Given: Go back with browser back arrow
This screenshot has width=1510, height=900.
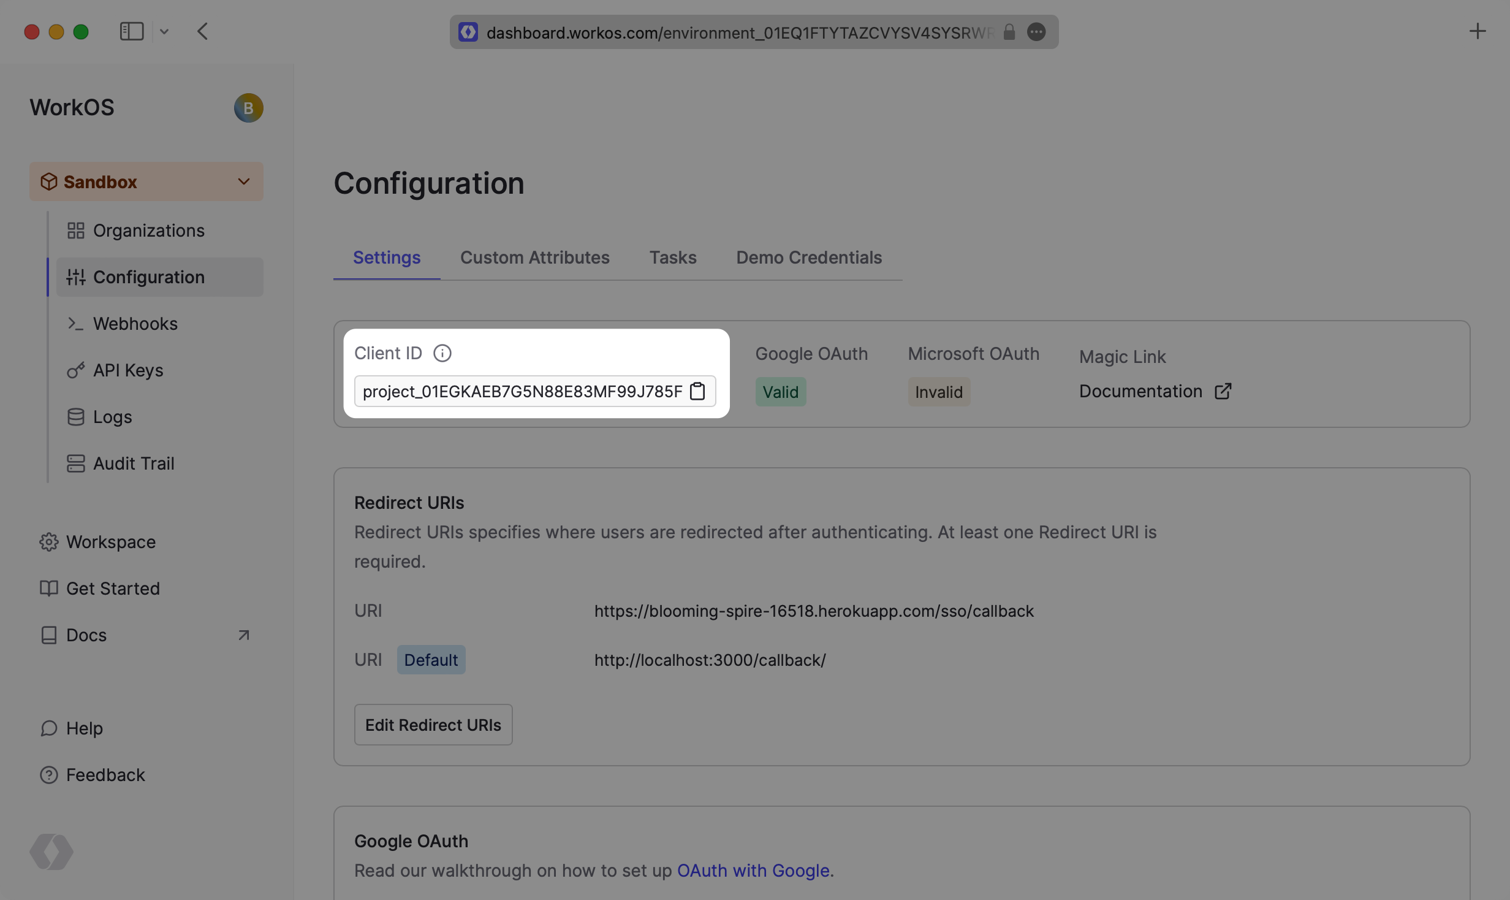Looking at the screenshot, I should pyautogui.click(x=203, y=31).
